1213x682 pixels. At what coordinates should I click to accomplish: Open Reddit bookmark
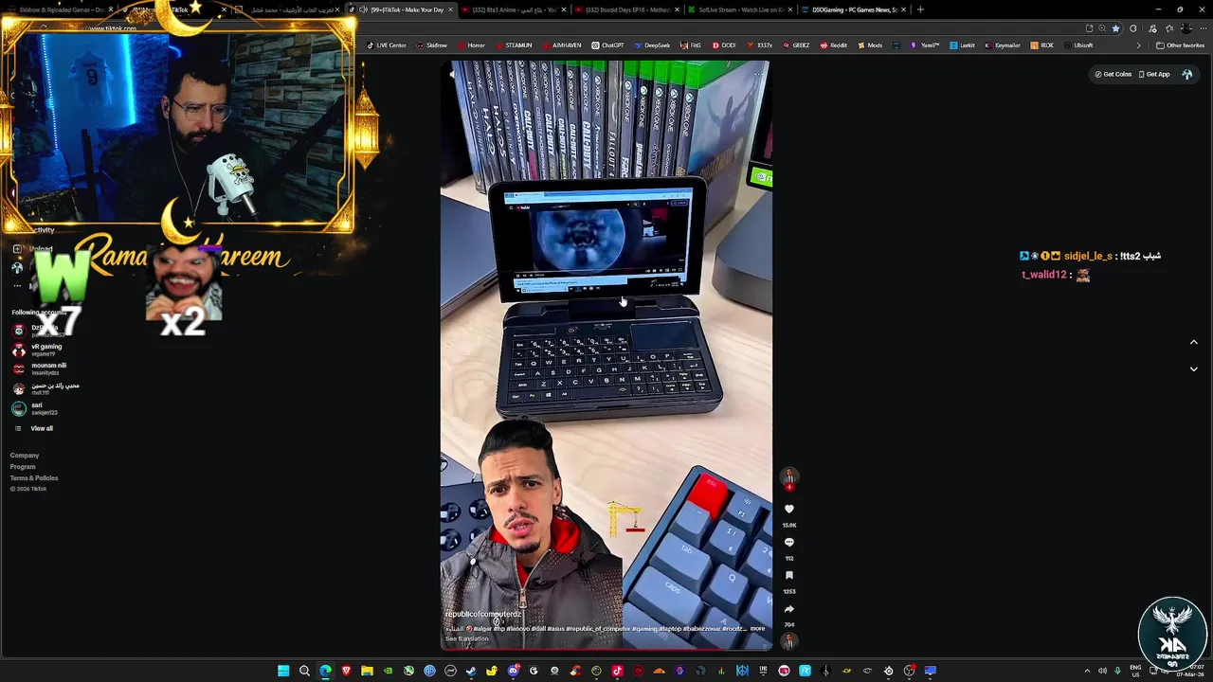(834, 45)
